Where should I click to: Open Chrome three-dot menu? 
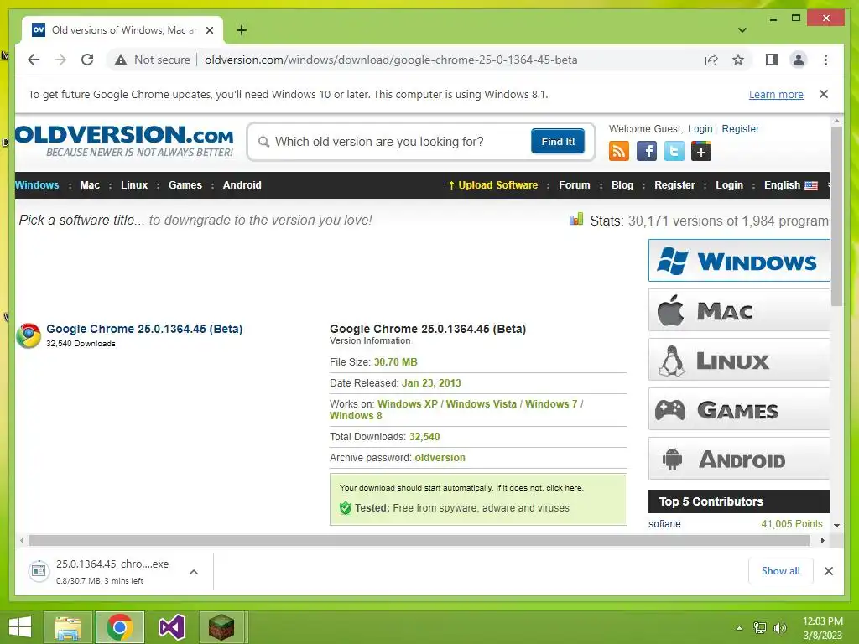pyautogui.click(x=825, y=60)
